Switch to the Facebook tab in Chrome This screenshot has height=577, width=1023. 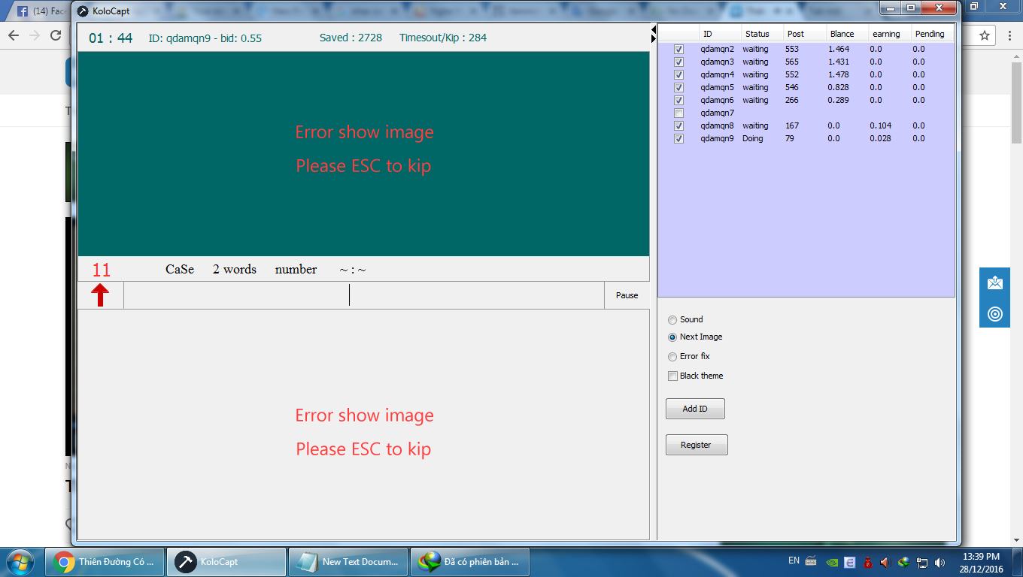[41, 11]
